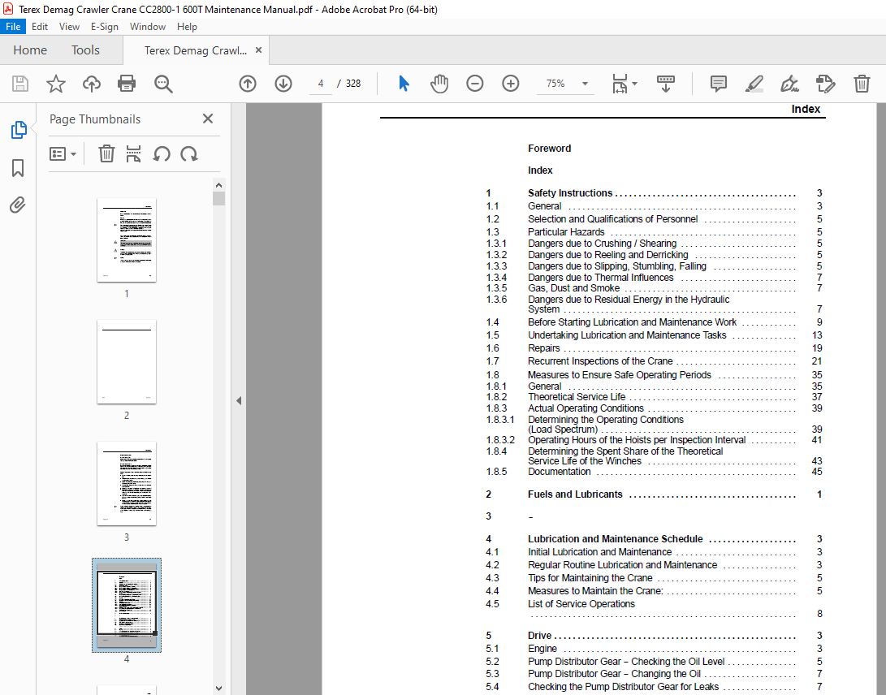Open the View menu
886x695 pixels.
click(69, 27)
